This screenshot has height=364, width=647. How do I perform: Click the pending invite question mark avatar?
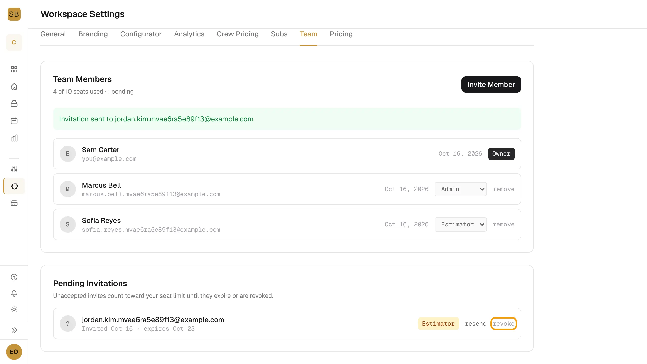[68, 324]
